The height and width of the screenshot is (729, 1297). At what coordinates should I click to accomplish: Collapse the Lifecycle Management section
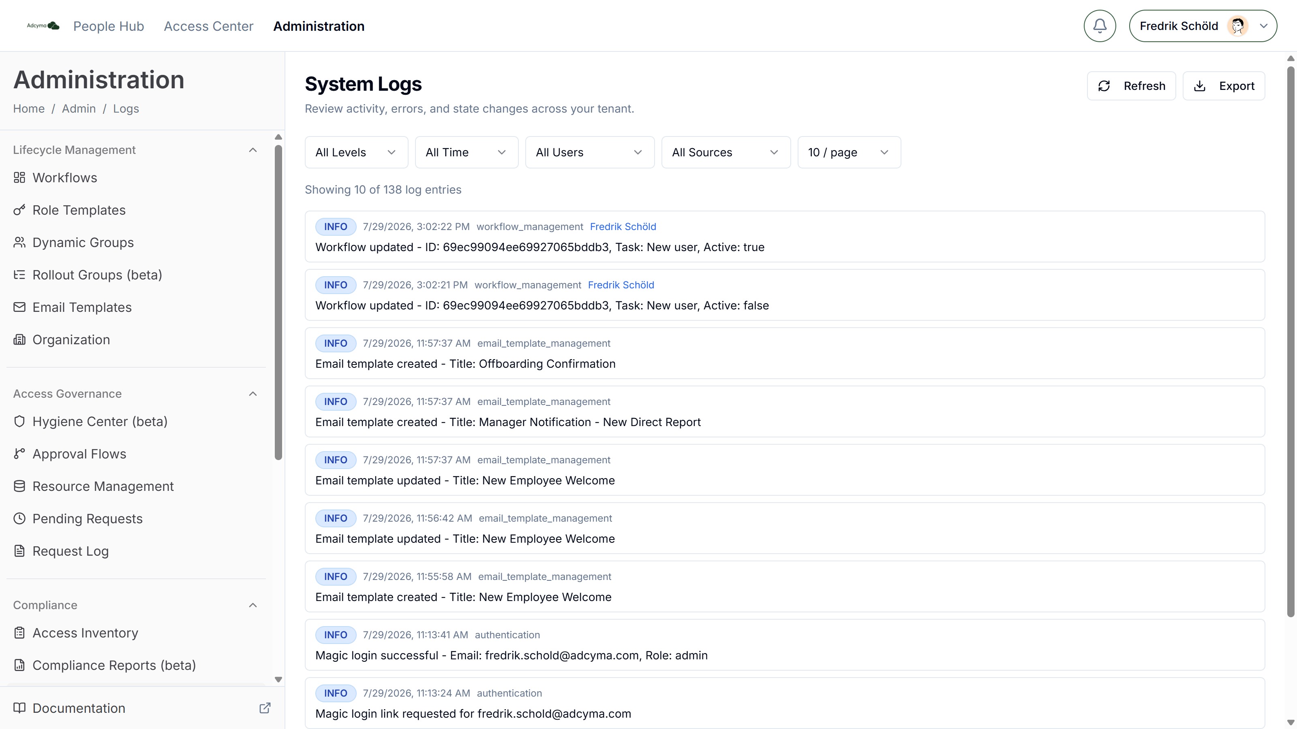(x=253, y=150)
